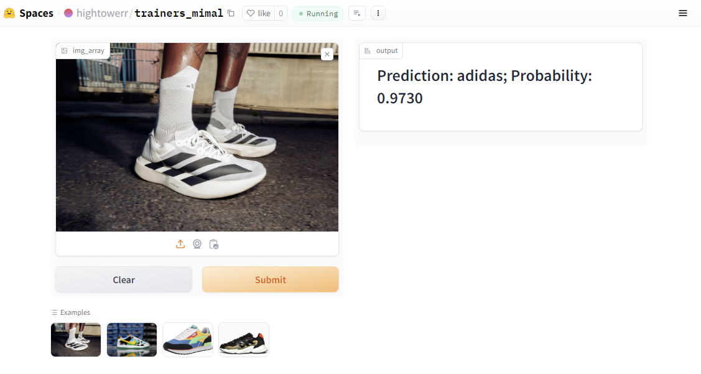Click the paste from clipboard icon
Viewport: 701px width, 374px height.
(x=214, y=245)
